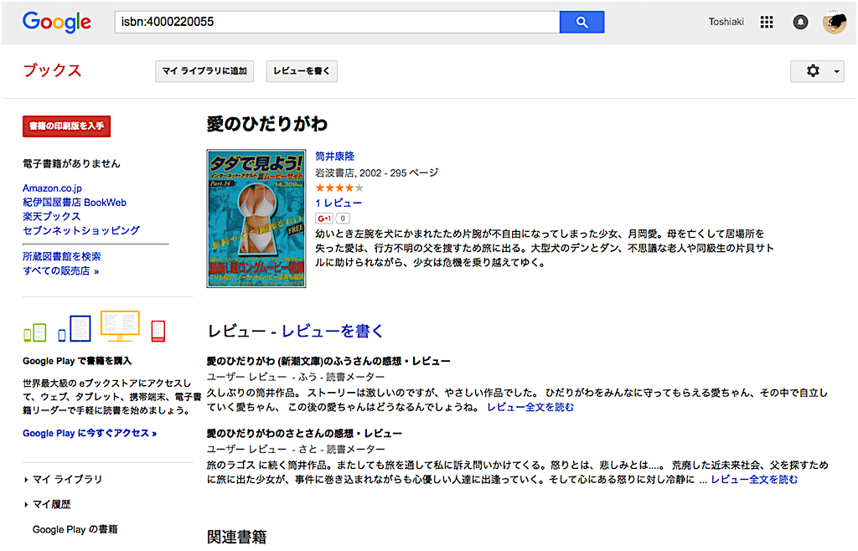Open レビュー全文を読む for ふう's review
This screenshot has width=858, height=551.
click(530, 407)
